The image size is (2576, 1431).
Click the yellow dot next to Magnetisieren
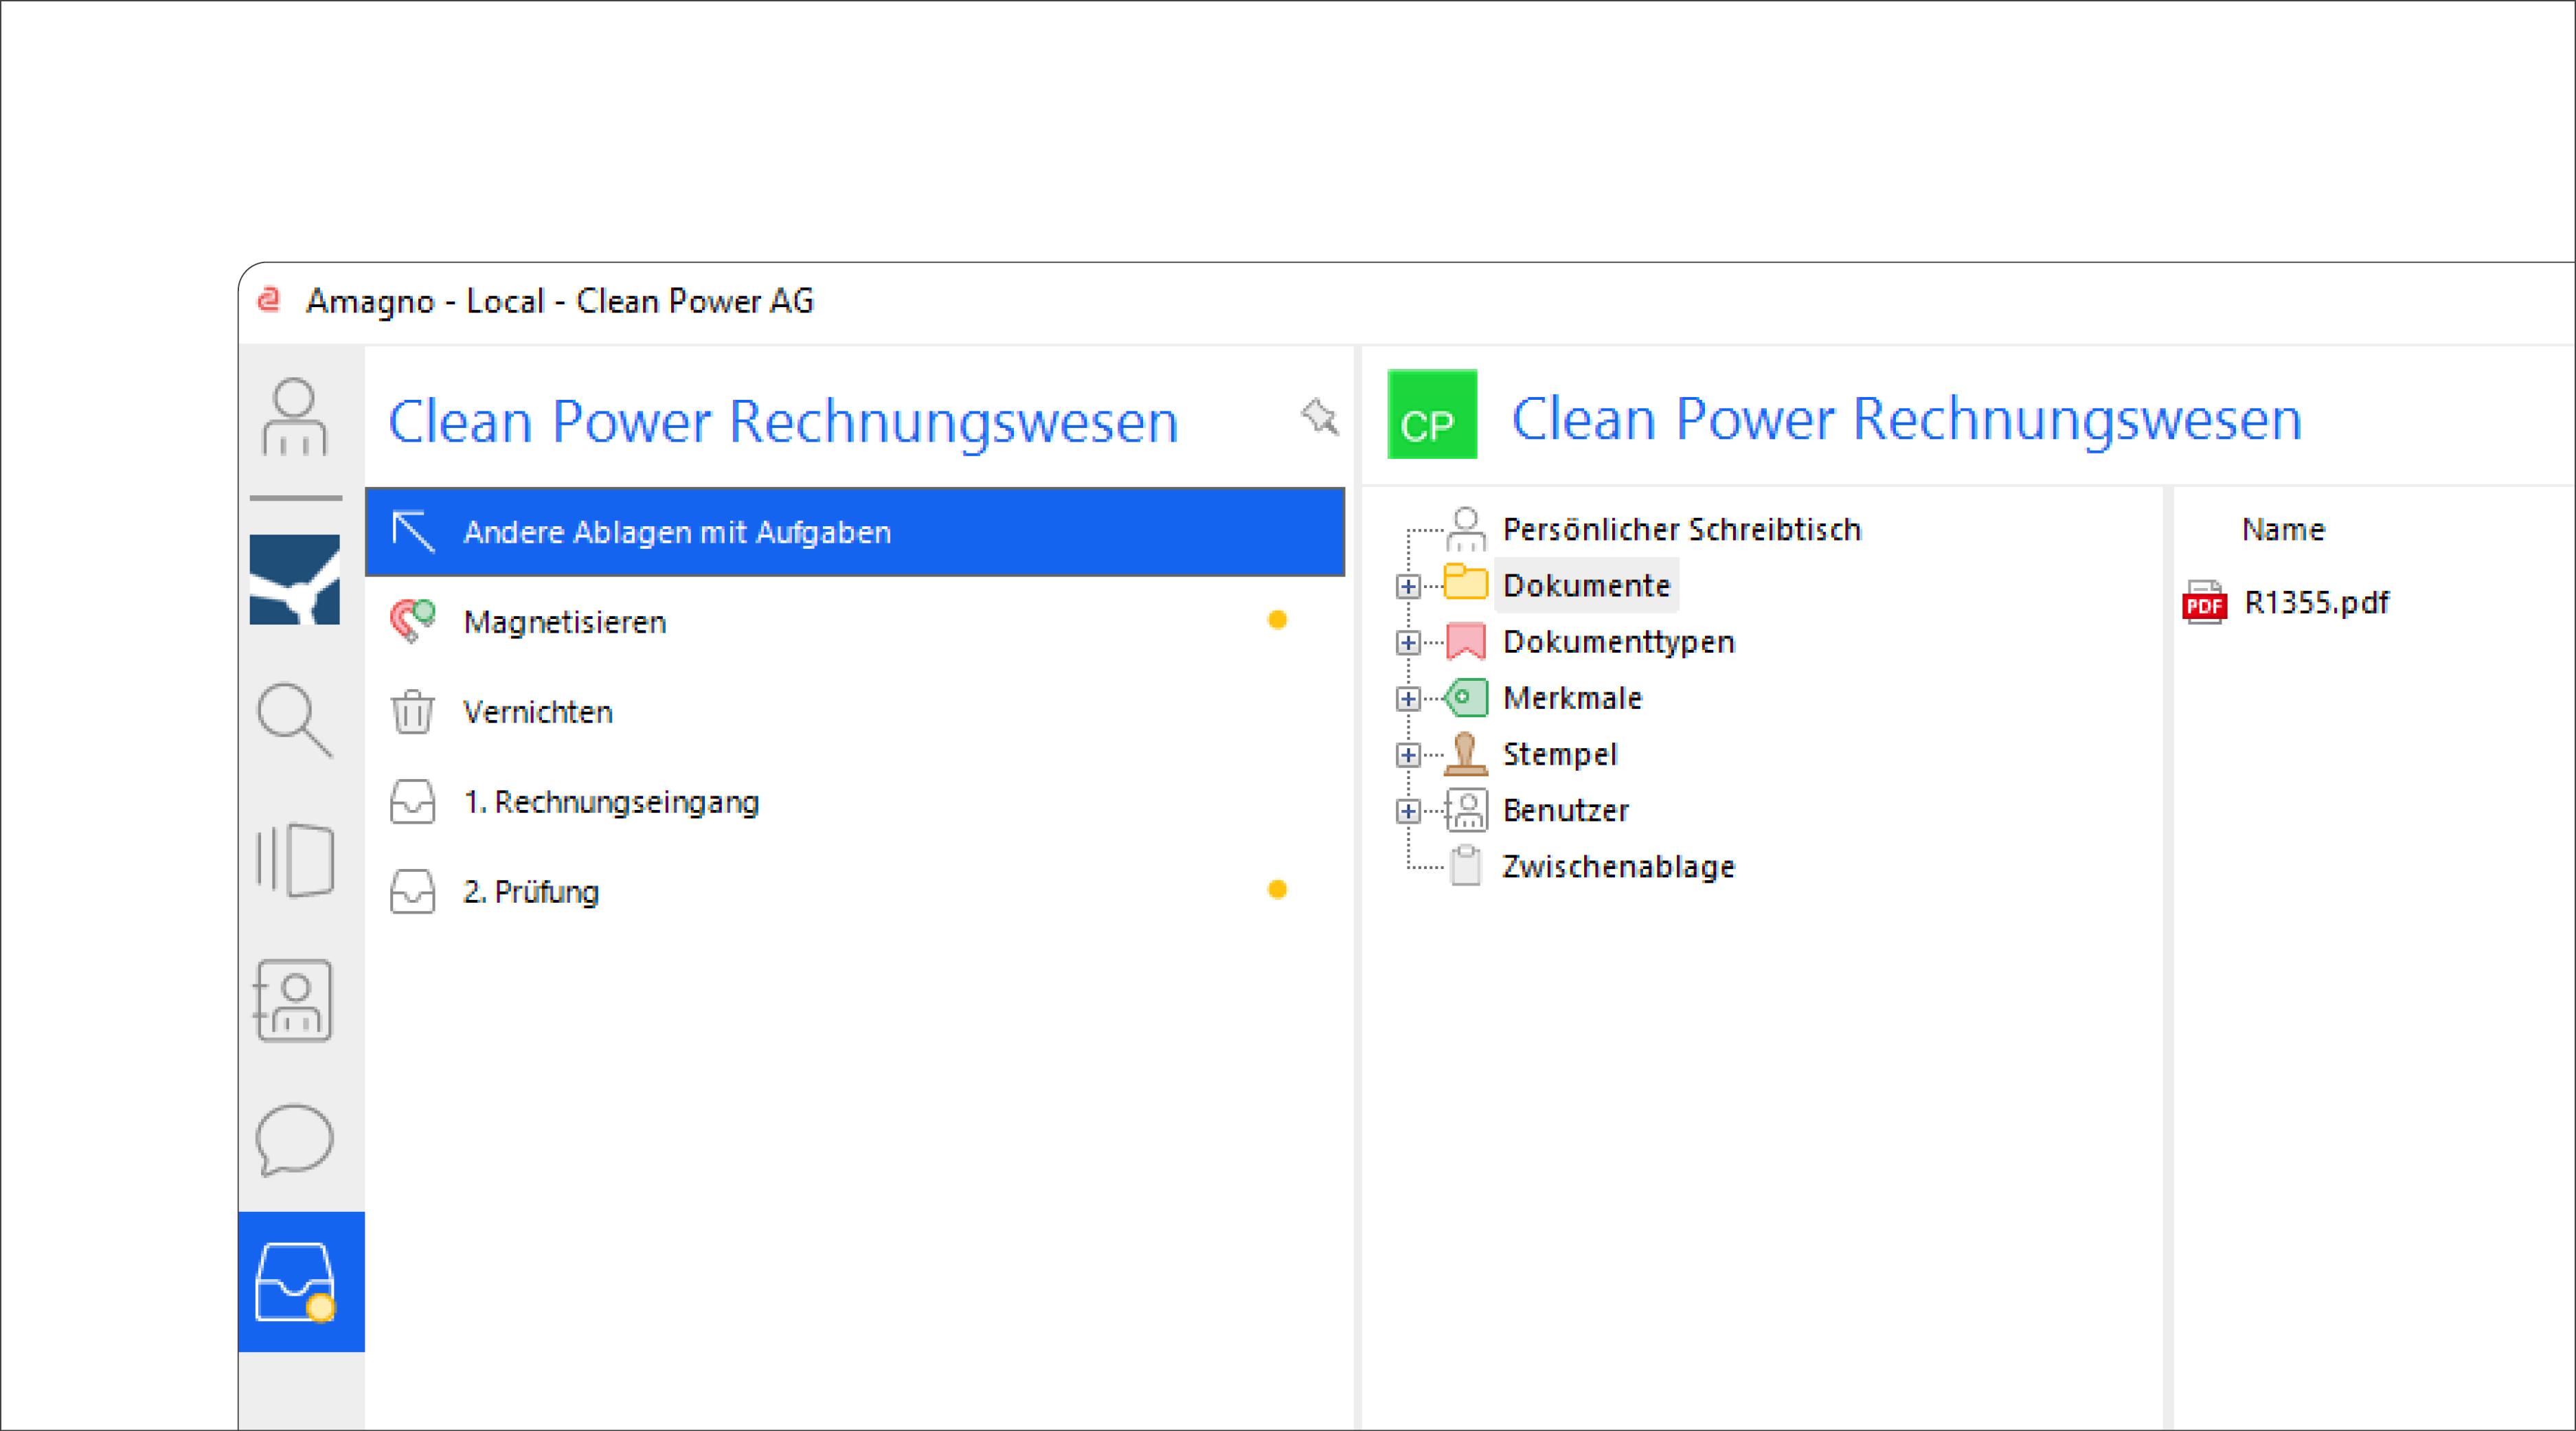[1277, 620]
